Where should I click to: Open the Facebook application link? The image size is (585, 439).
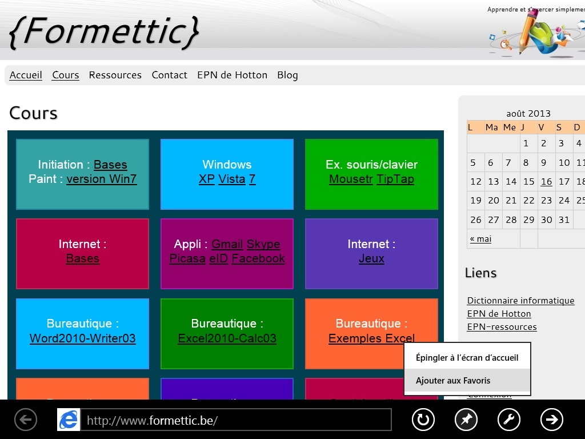point(258,259)
